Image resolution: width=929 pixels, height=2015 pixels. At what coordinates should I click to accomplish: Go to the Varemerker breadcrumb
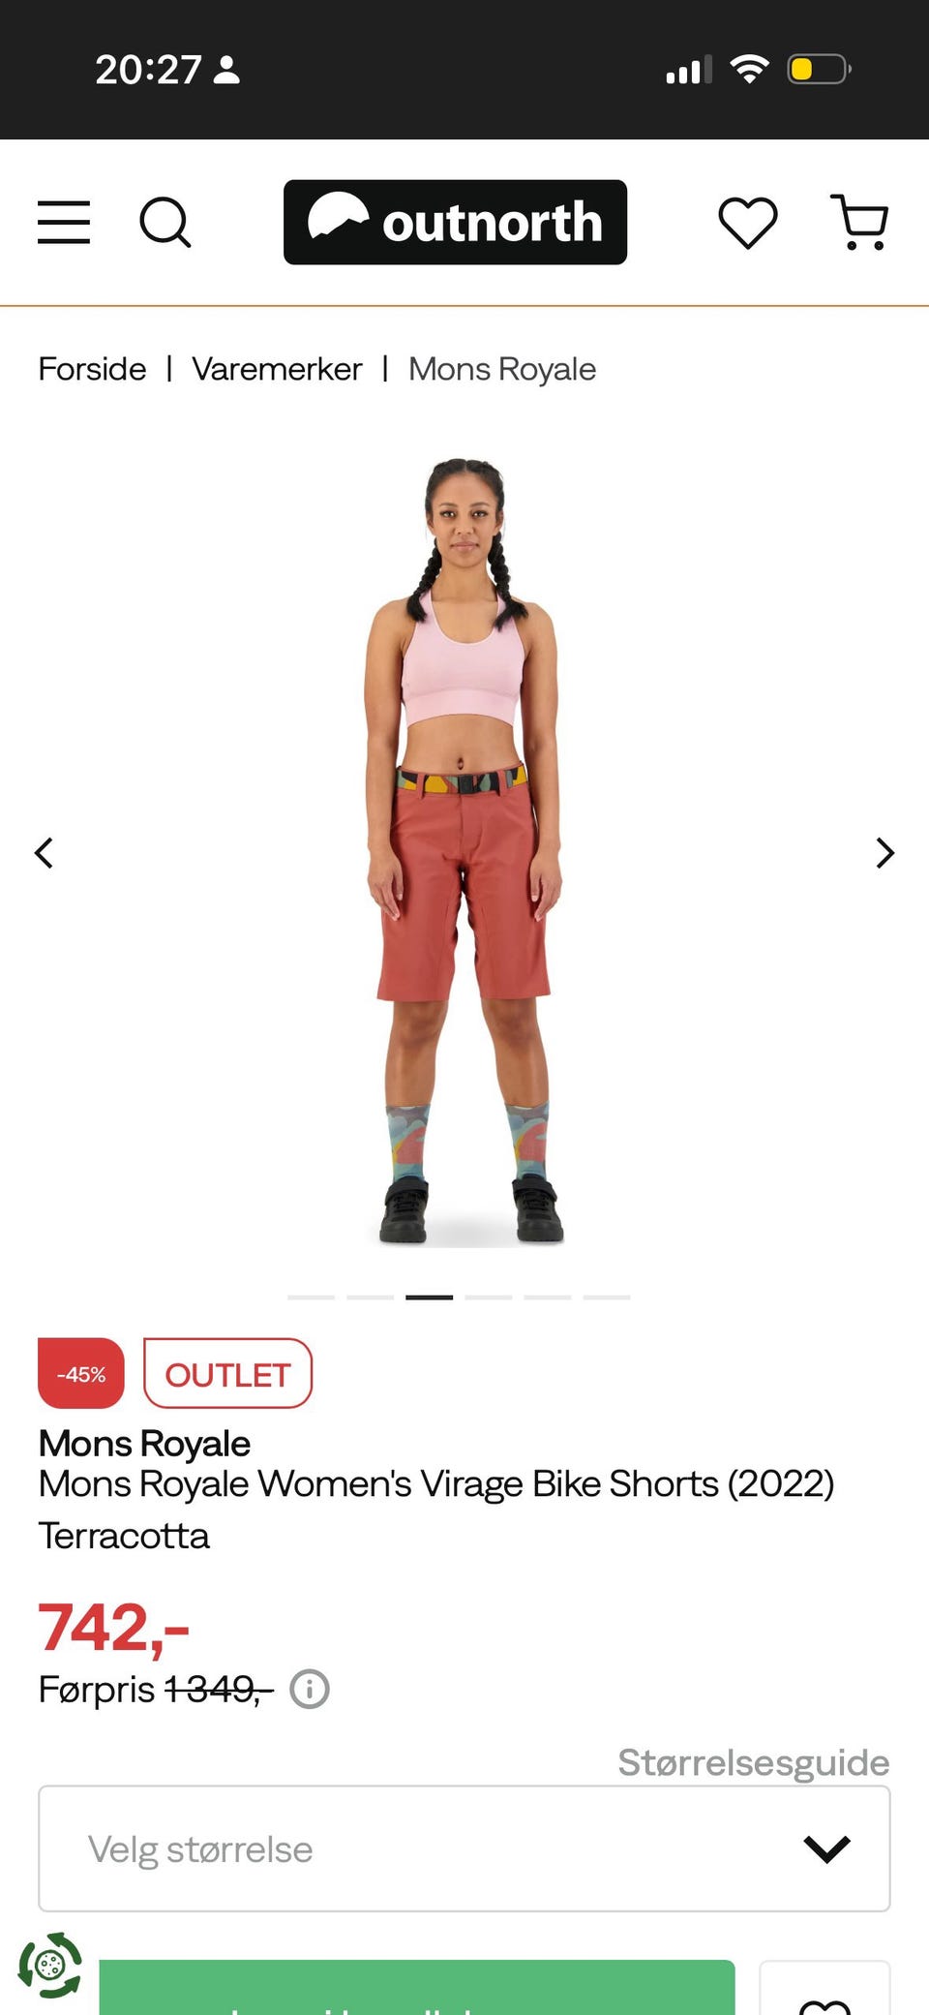point(277,369)
